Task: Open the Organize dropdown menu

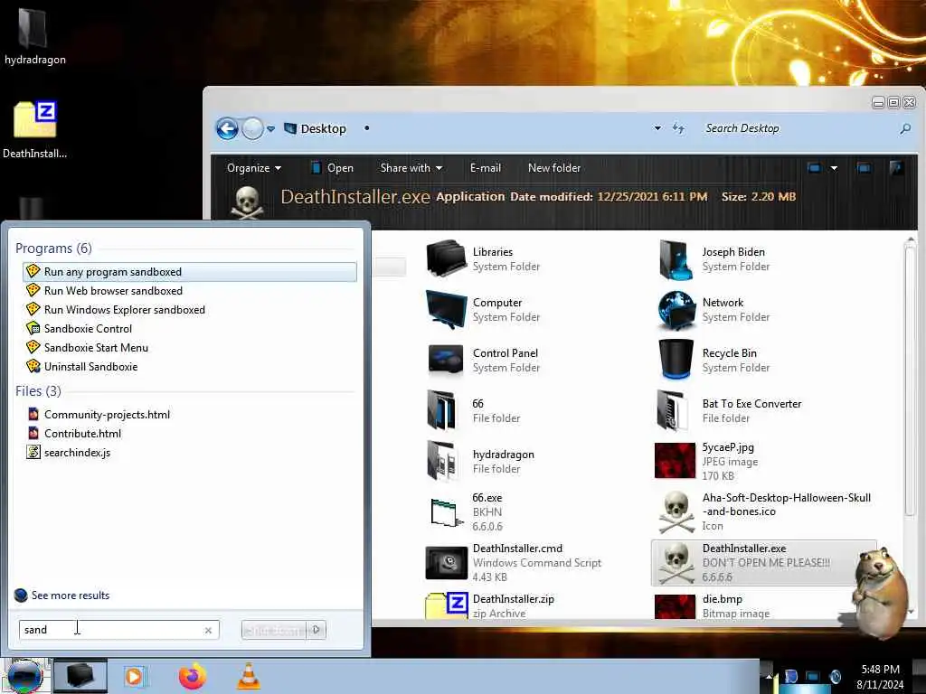Action: click(254, 168)
